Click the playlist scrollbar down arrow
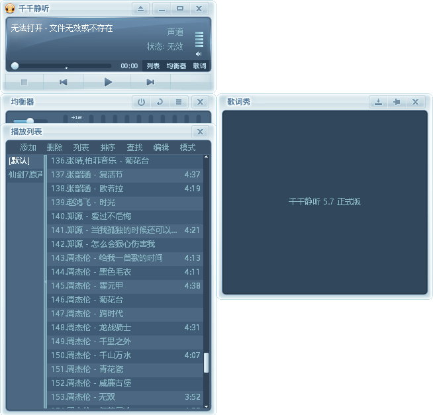433x415 pixels. 206,406
